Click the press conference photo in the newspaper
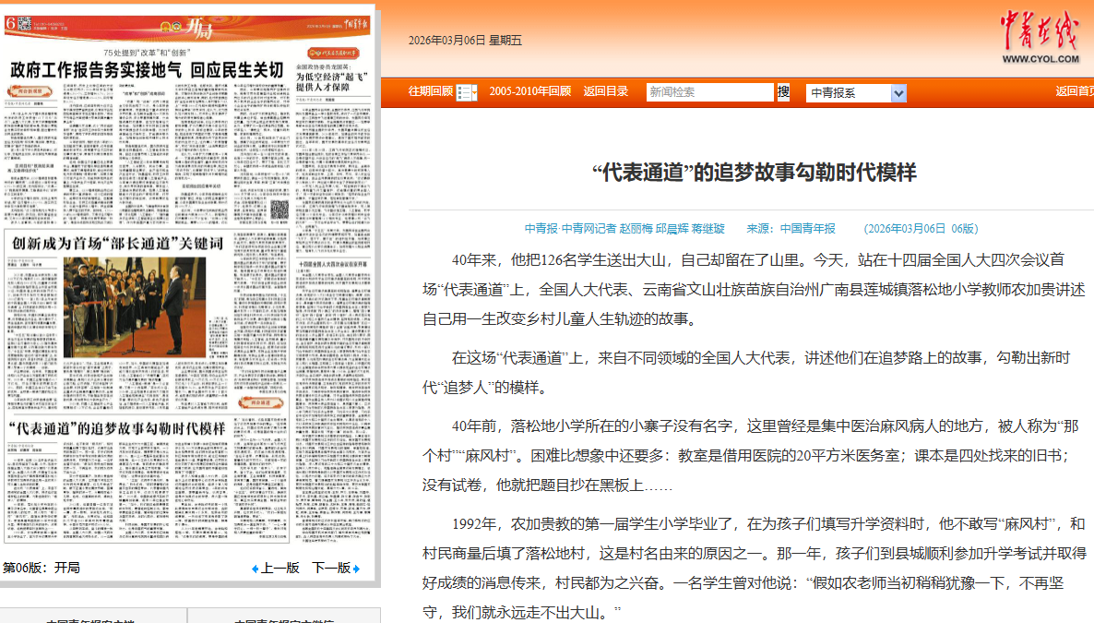Image resolution: width=1094 pixels, height=623 pixels. [135, 307]
